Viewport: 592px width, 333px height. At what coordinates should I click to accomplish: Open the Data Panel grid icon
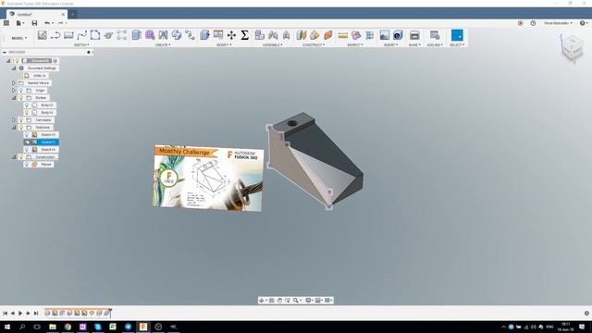tap(6, 23)
